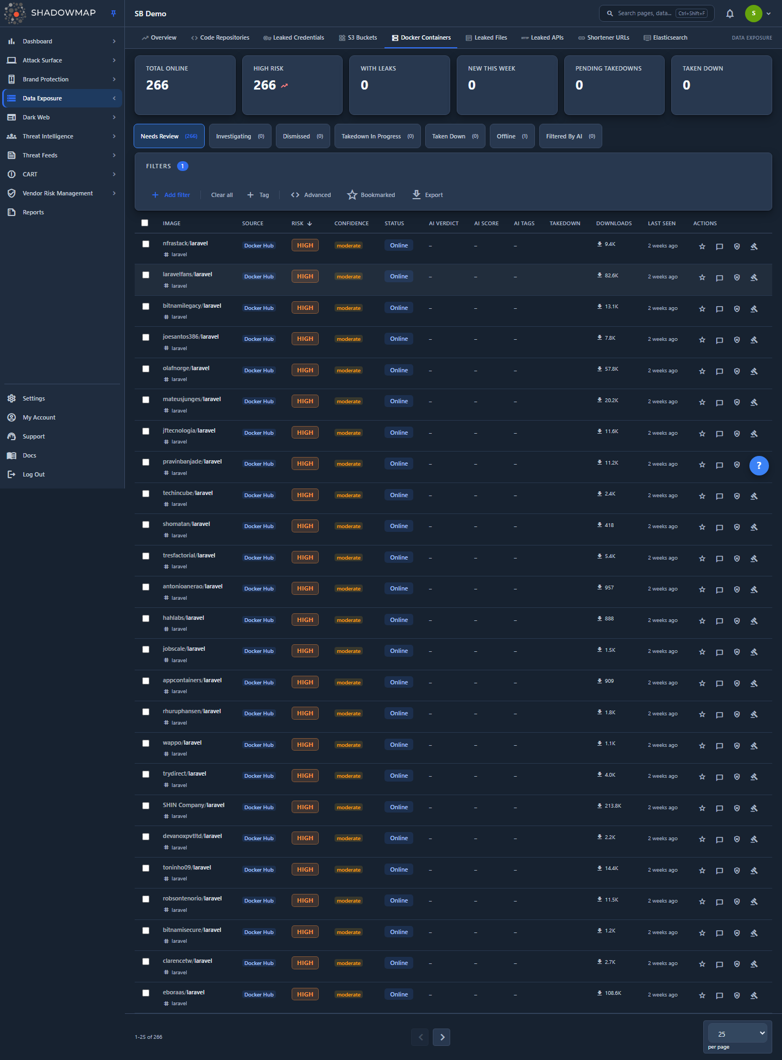Viewport: 782px width, 1060px height.
Task: Select the Investigating status tab
Action: 240,136
